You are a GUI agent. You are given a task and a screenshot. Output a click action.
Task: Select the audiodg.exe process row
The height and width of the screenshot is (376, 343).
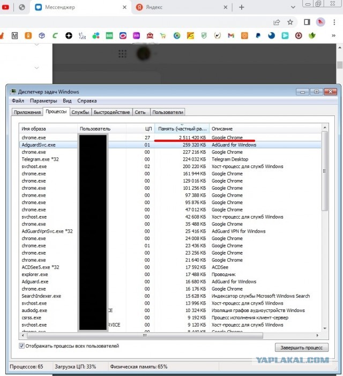(x=170, y=310)
